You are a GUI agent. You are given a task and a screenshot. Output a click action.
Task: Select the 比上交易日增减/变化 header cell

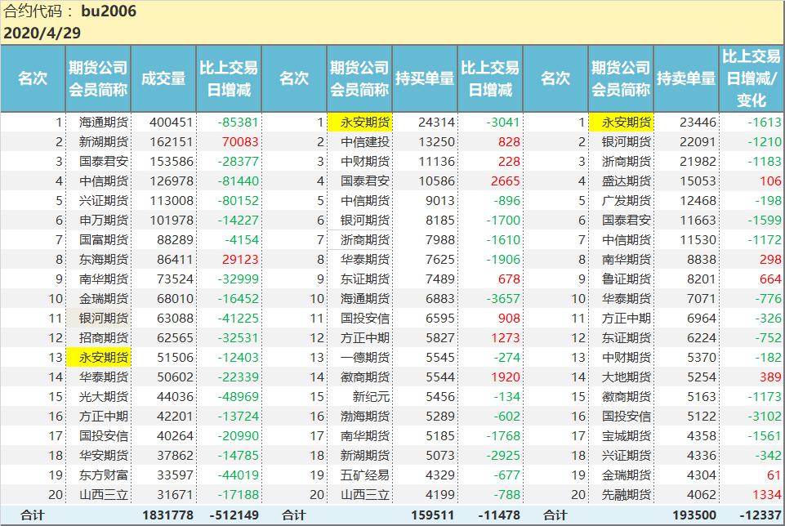click(x=752, y=78)
